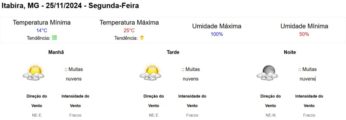Click the 50% minimum humidity value
The height and width of the screenshot is (120, 346).
coord(304,34)
